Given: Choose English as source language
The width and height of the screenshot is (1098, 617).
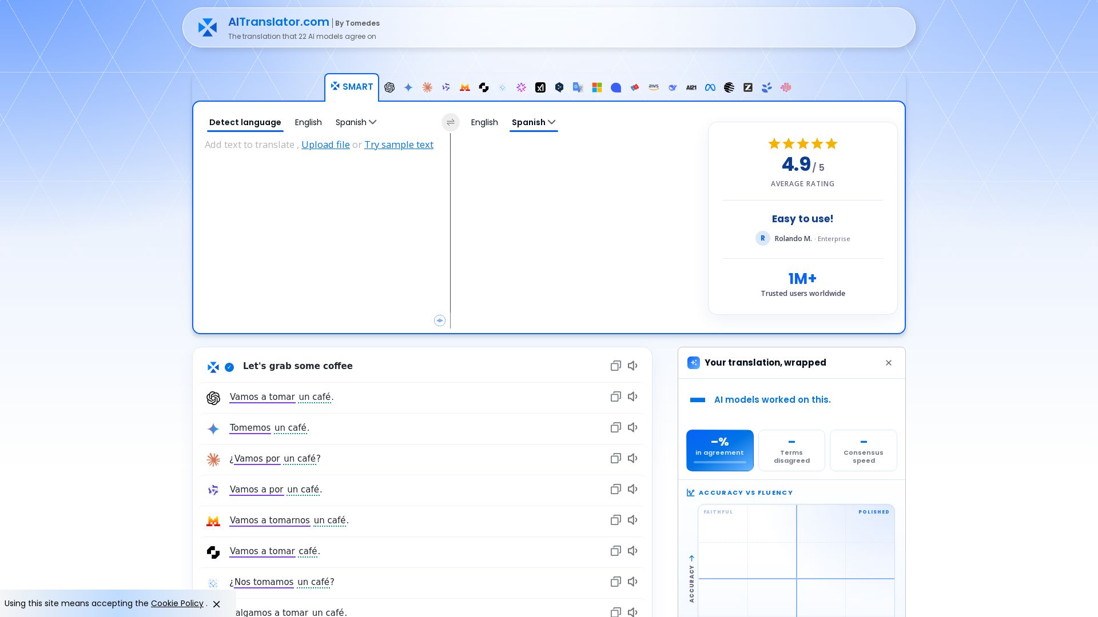Looking at the screenshot, I should pyautogui.click(x=308, y=122).
